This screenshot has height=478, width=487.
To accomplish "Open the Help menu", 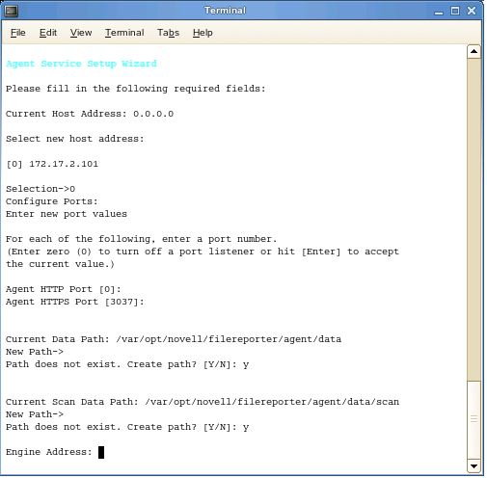I will [x=203, y=33].
